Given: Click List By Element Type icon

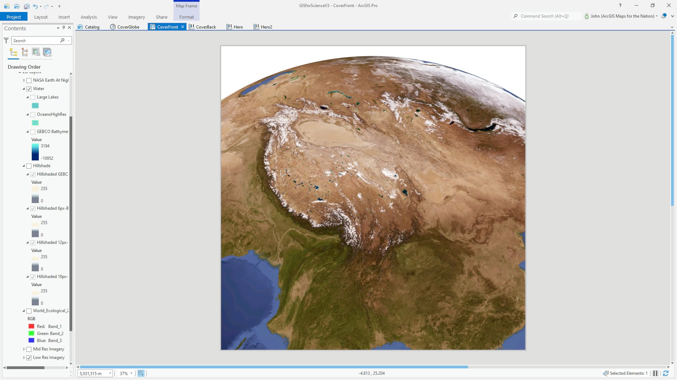Looking at the screenshot, I should click(25, 52).
